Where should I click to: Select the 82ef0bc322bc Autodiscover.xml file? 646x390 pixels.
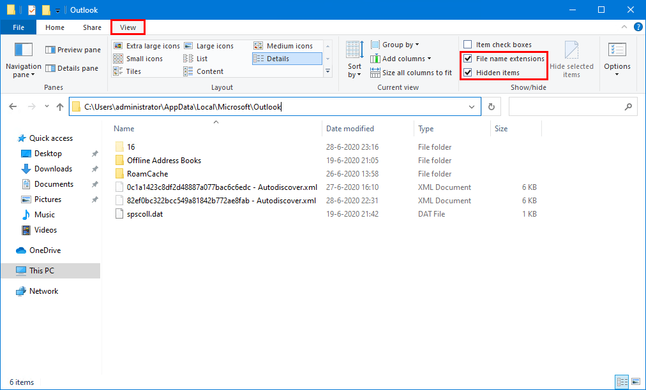(x=222, y=200)
